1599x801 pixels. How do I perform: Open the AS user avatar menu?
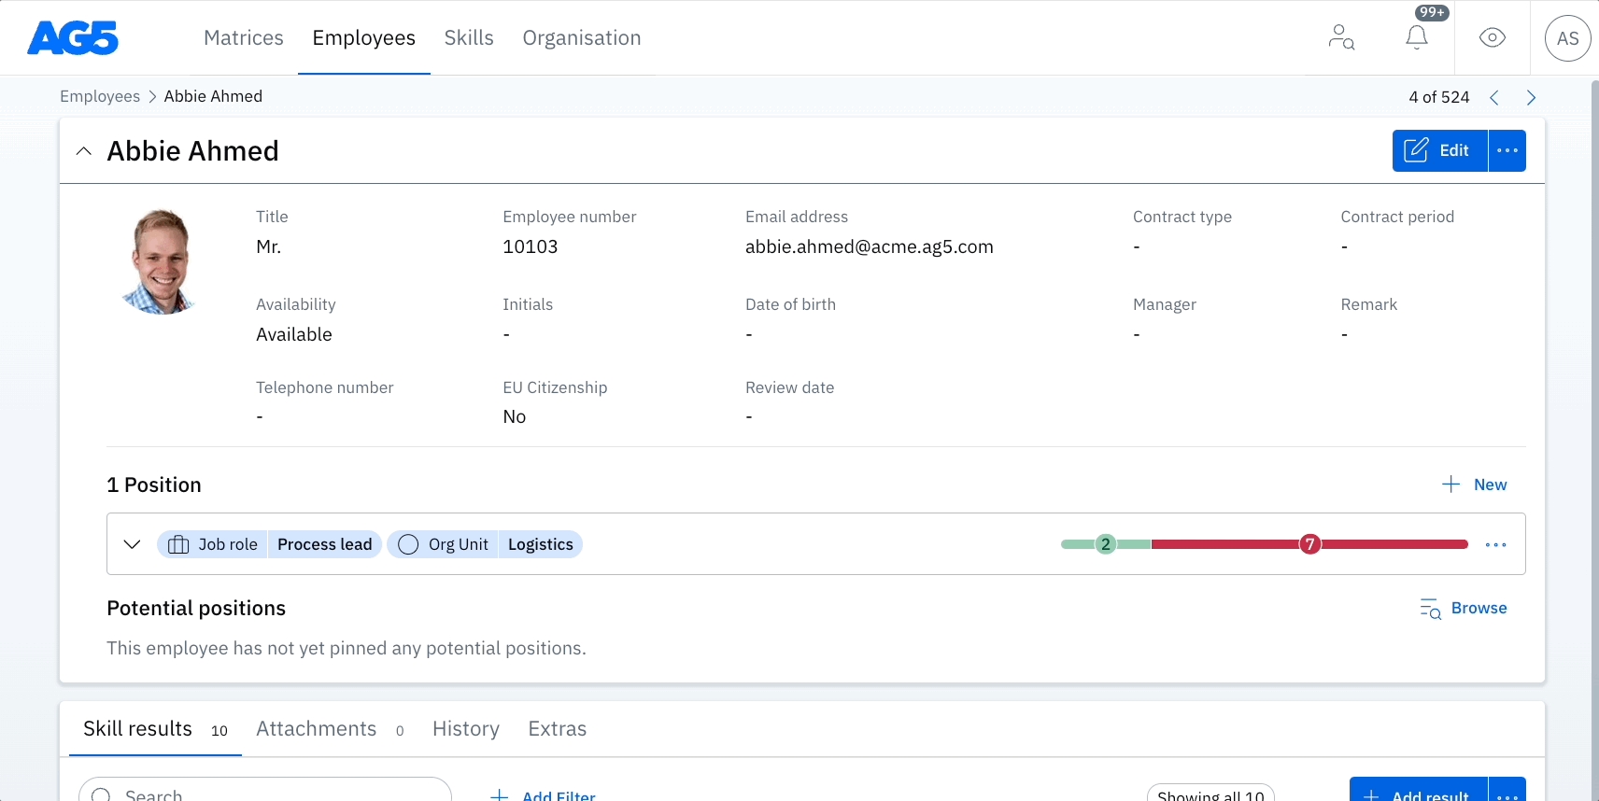tap(1567, 38)
